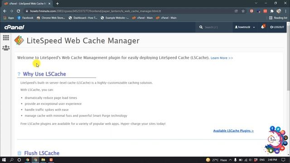Reload the page using browser refresh icon
This screenshot has width=290, height=163.
click(18, 11)
